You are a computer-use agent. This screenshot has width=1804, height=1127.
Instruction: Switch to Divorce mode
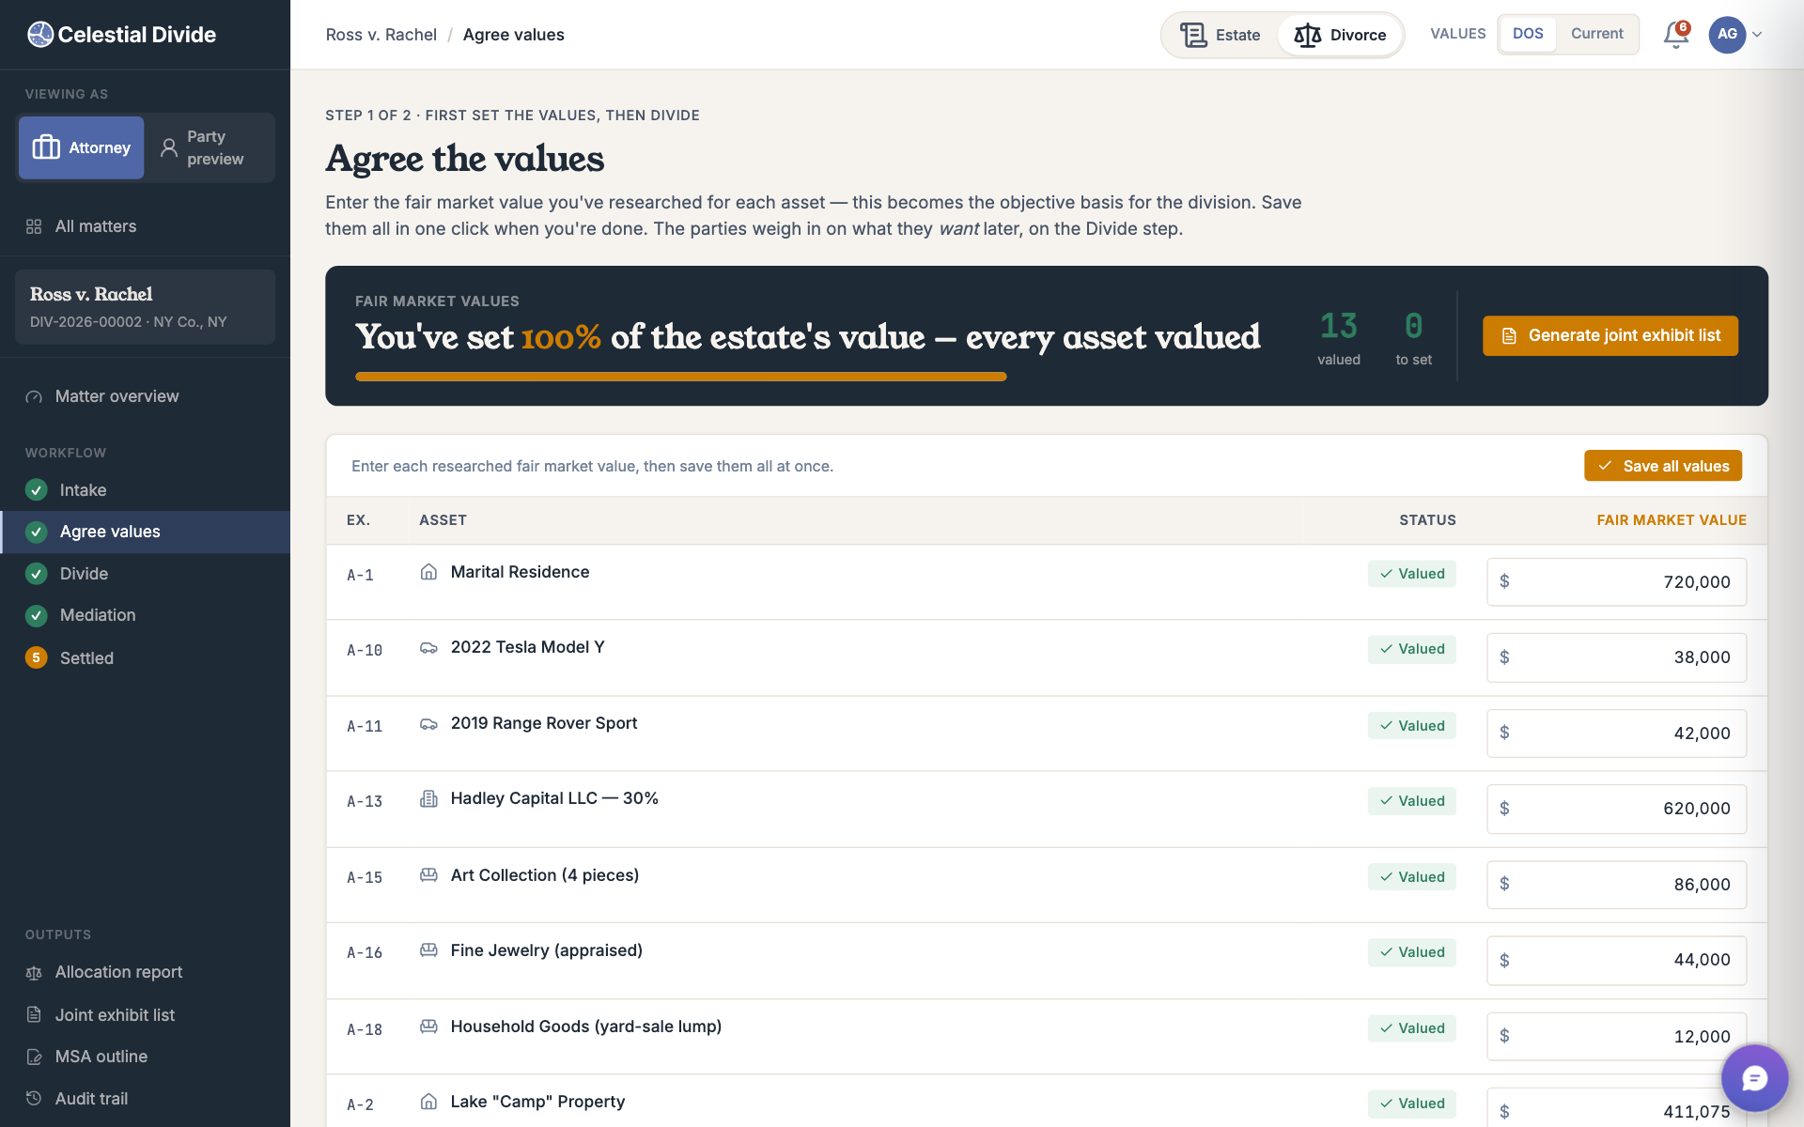(1340, 35)
